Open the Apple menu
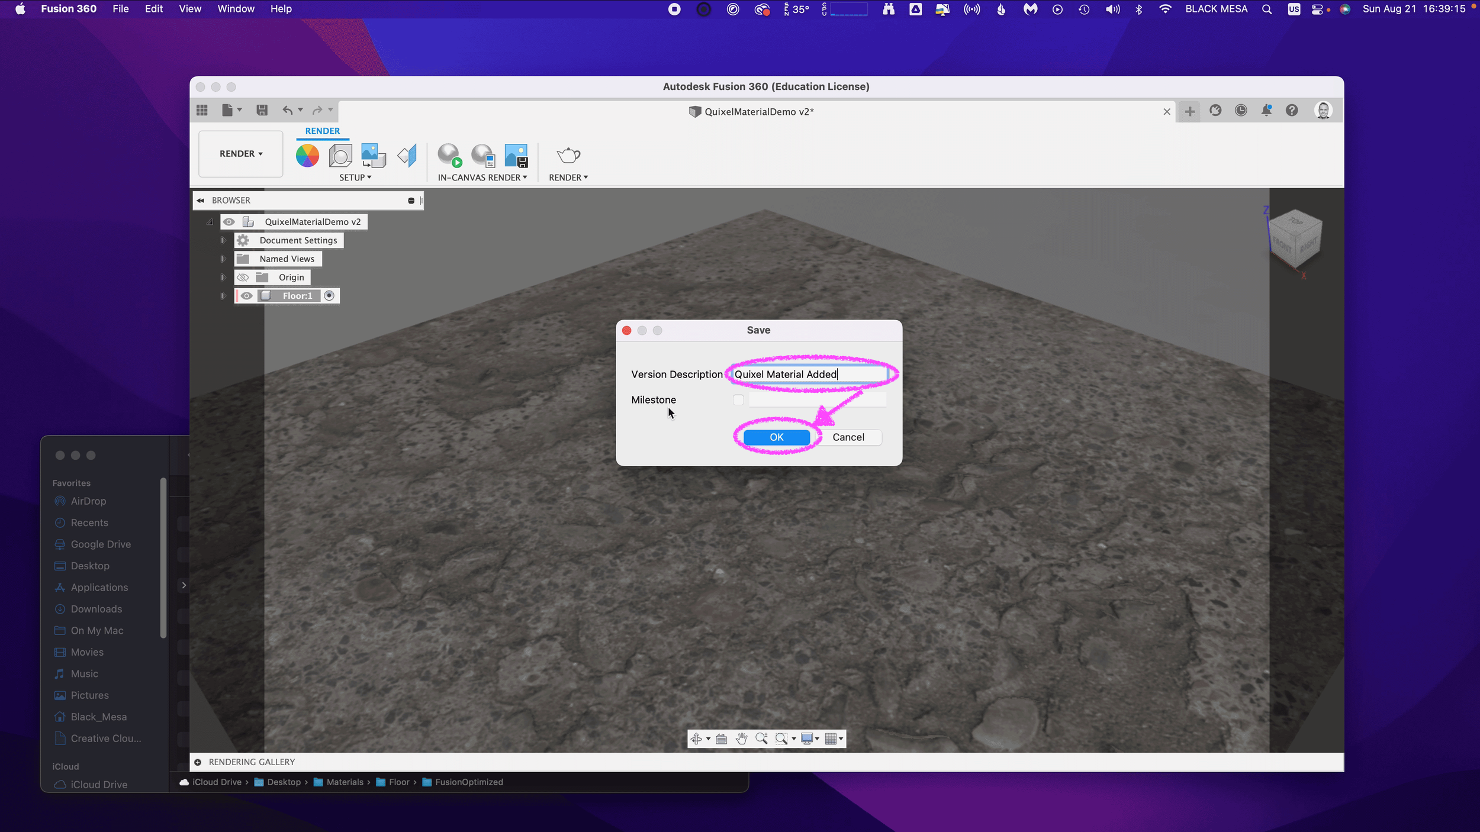 click(20, 9)
